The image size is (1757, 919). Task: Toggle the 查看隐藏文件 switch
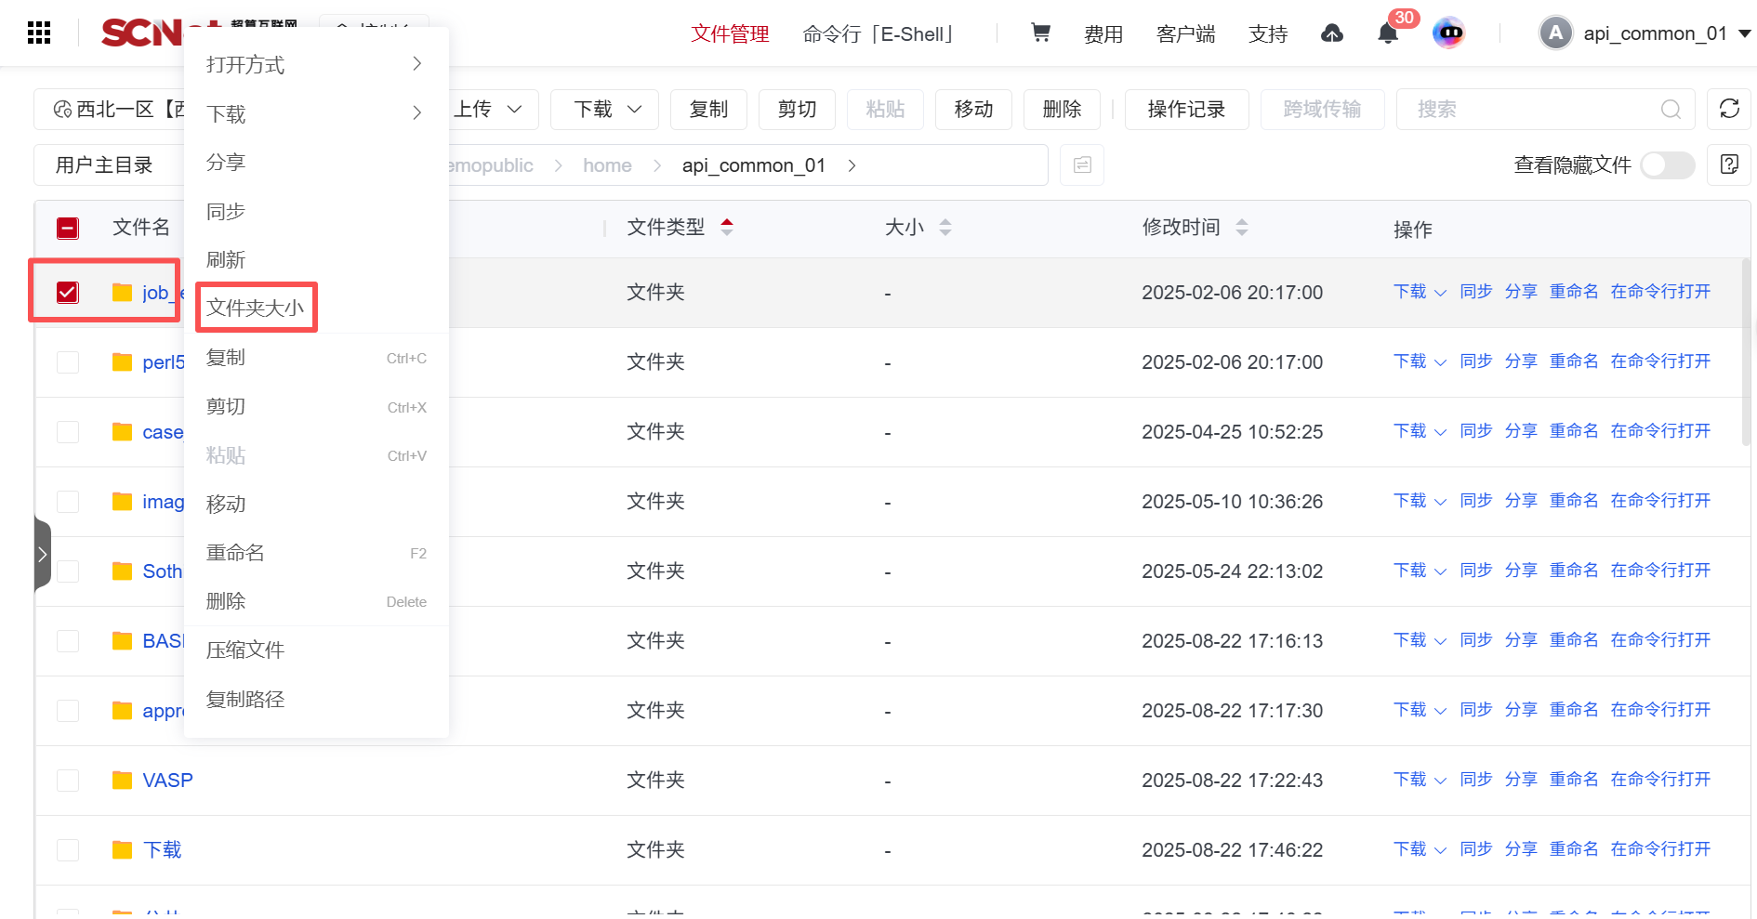(x=1667, y=165)
